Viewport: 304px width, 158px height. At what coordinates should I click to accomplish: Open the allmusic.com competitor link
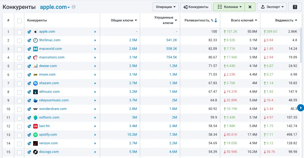coord(49,92)
